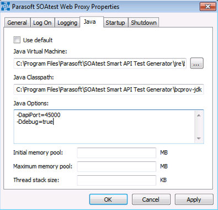This screenshot has width=218, height=210.
Task: Click the Cancel button
Action: click(151, 200)
